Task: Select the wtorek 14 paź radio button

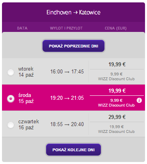Action: [11, 72]
